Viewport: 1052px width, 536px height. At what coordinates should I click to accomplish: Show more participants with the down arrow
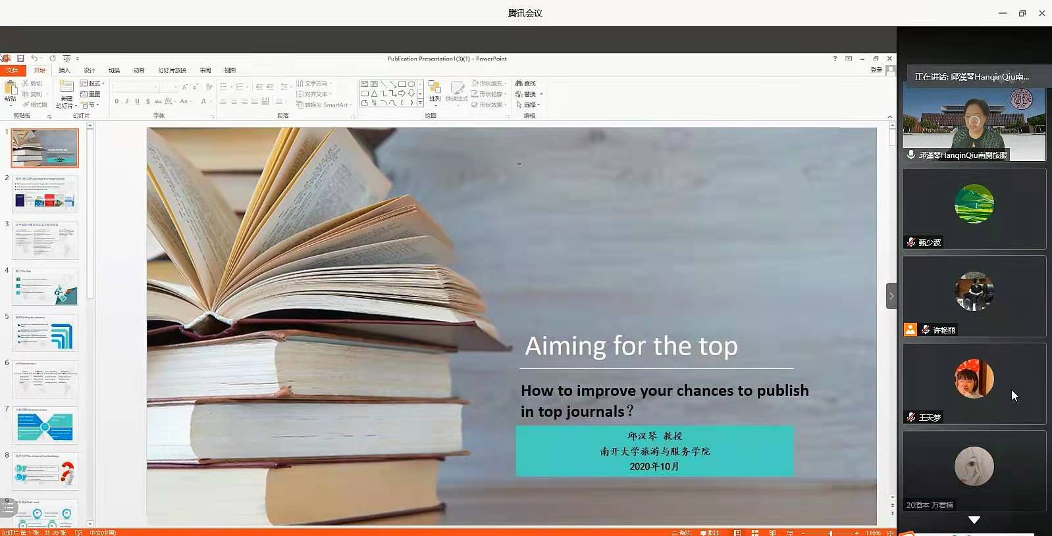(974, 520)
